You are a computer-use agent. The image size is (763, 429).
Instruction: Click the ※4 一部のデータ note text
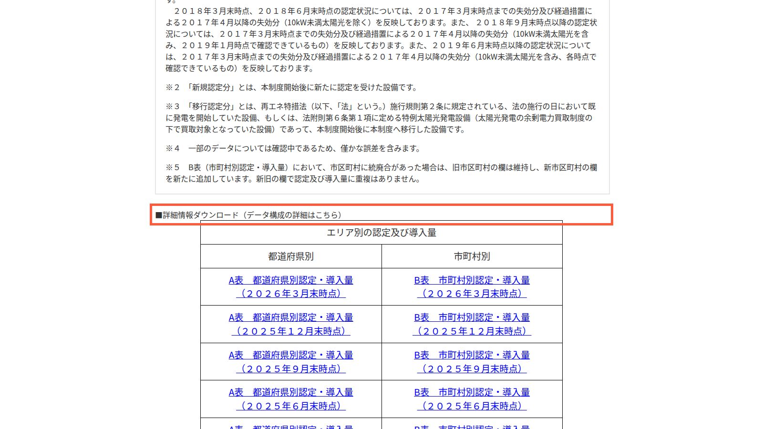coord(294,148)
